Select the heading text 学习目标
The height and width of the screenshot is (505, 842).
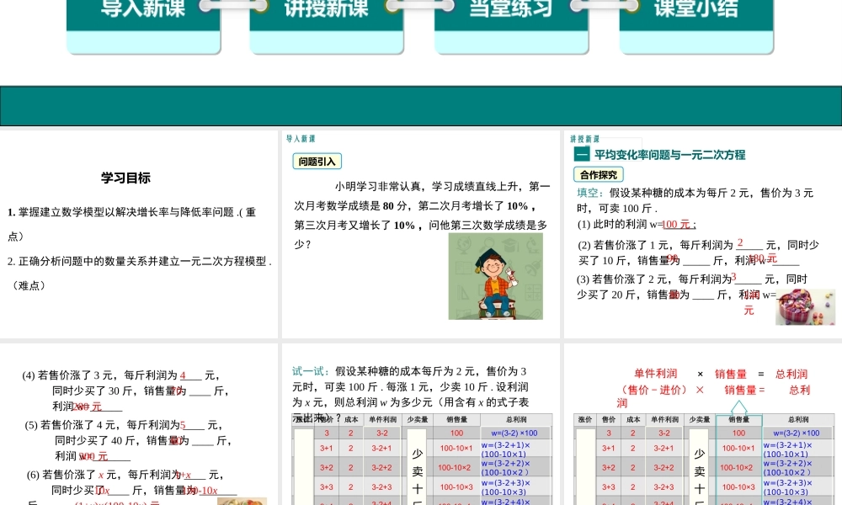coord(125,178)
